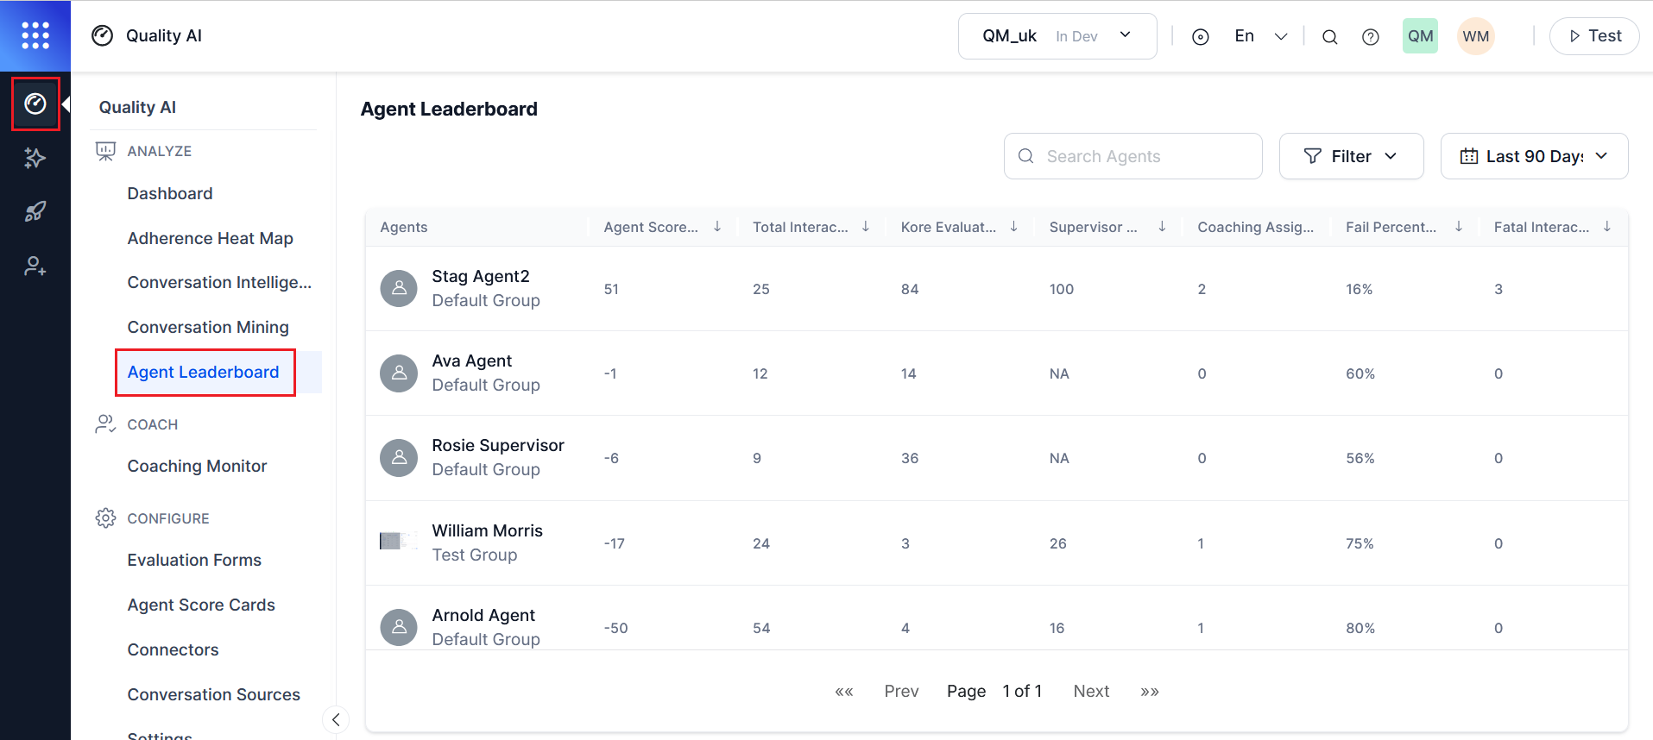
Task: Sort by Agent Score column arrow
Action: tap(716, 227)
